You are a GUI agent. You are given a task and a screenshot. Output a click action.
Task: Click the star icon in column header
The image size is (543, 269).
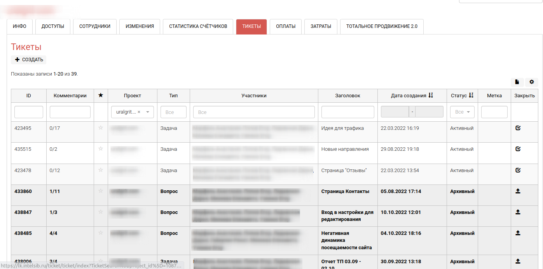(101, 95)
